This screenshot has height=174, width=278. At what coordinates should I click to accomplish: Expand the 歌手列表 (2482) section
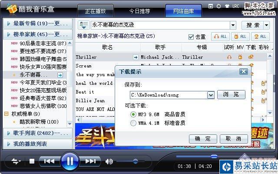click(38, 133)
